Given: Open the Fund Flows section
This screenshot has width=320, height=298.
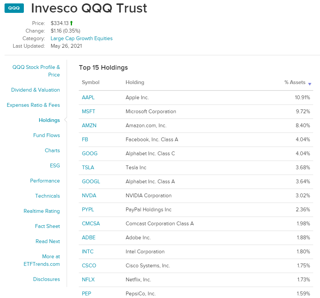Looking at the screenshot, I should pyautogui.click(x=47, y=135).
